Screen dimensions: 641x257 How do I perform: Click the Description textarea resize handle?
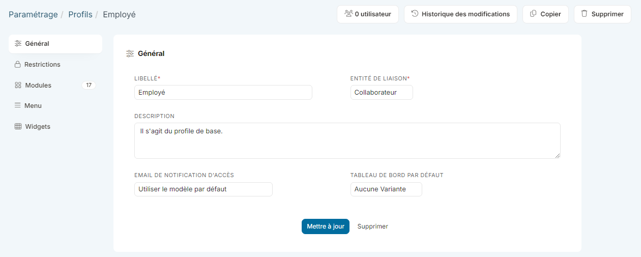[x=558, y=155]
